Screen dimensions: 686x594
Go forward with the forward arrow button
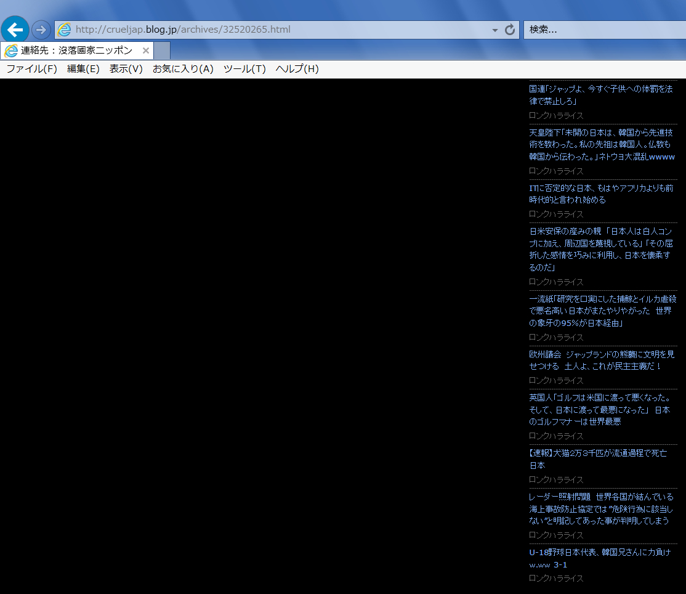pos(41,30)
